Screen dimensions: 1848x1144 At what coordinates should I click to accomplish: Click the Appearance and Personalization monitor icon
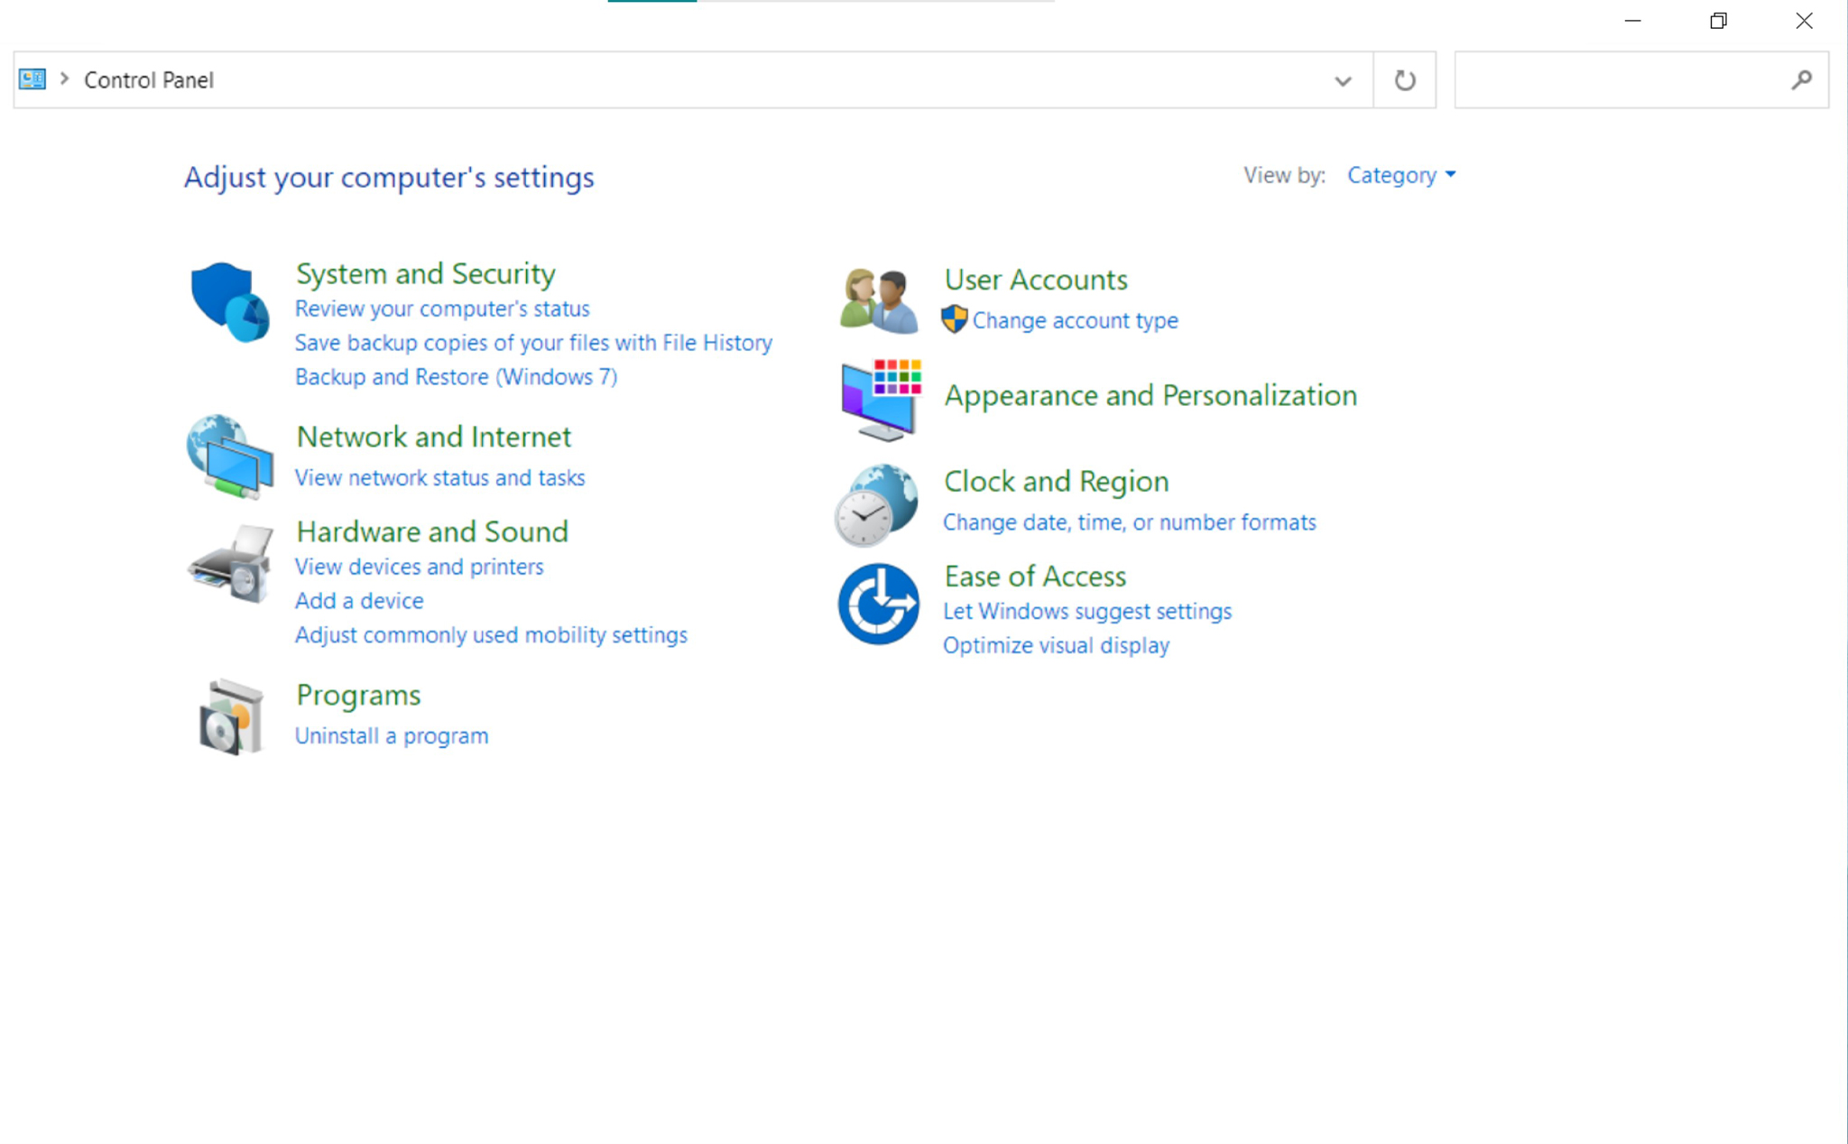point(881,400)
